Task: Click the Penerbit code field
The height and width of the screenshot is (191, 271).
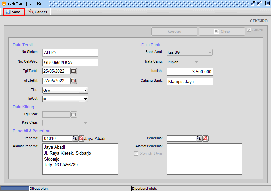Action: 57,138
